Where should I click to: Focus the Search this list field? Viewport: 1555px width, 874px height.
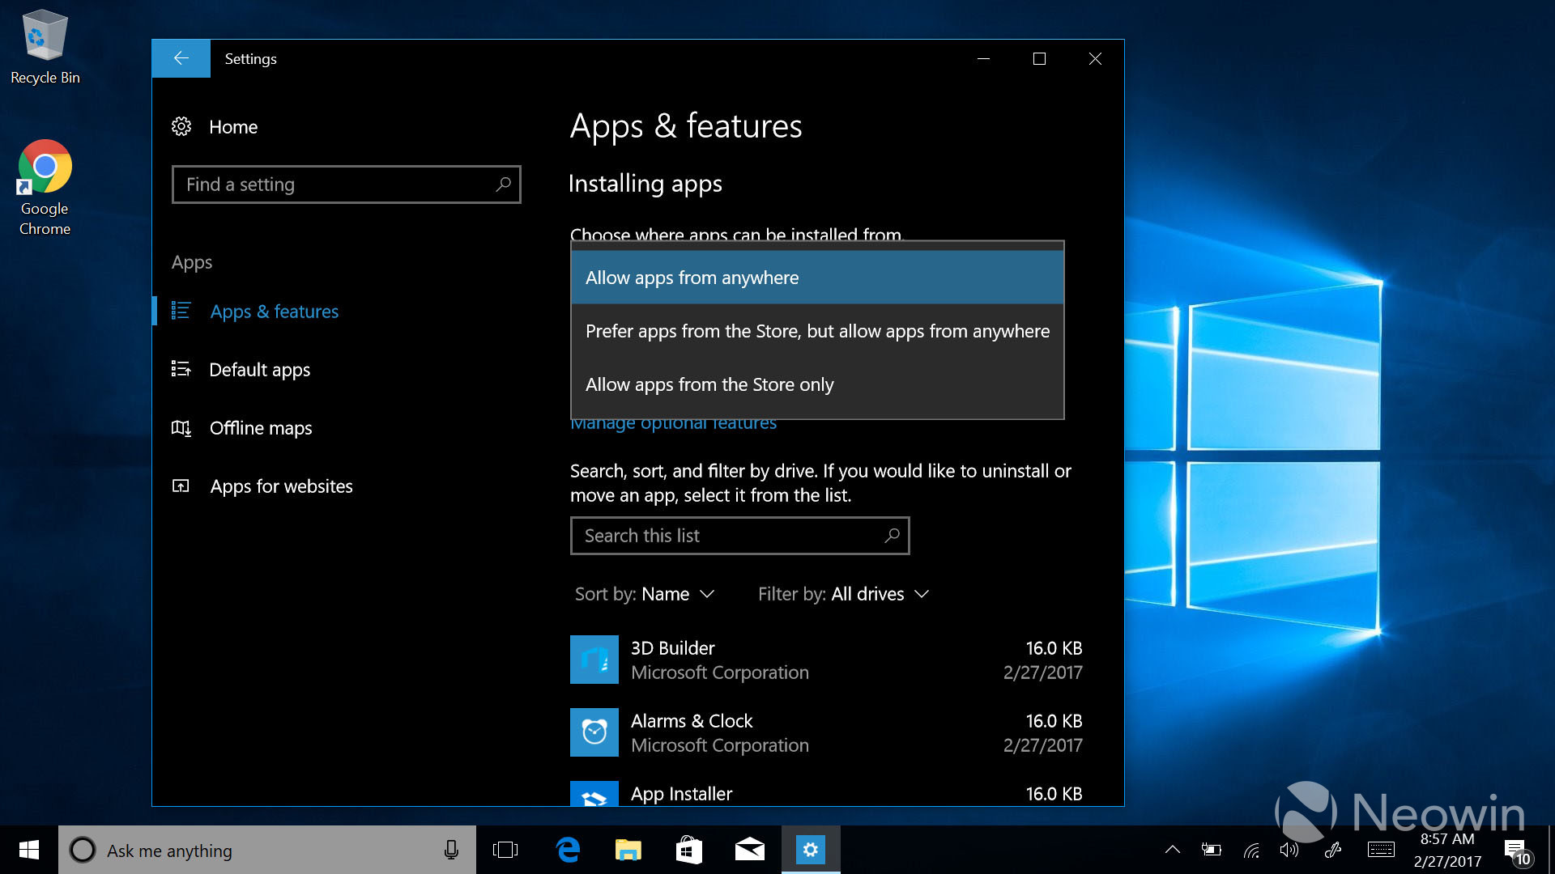coord(729,536)
